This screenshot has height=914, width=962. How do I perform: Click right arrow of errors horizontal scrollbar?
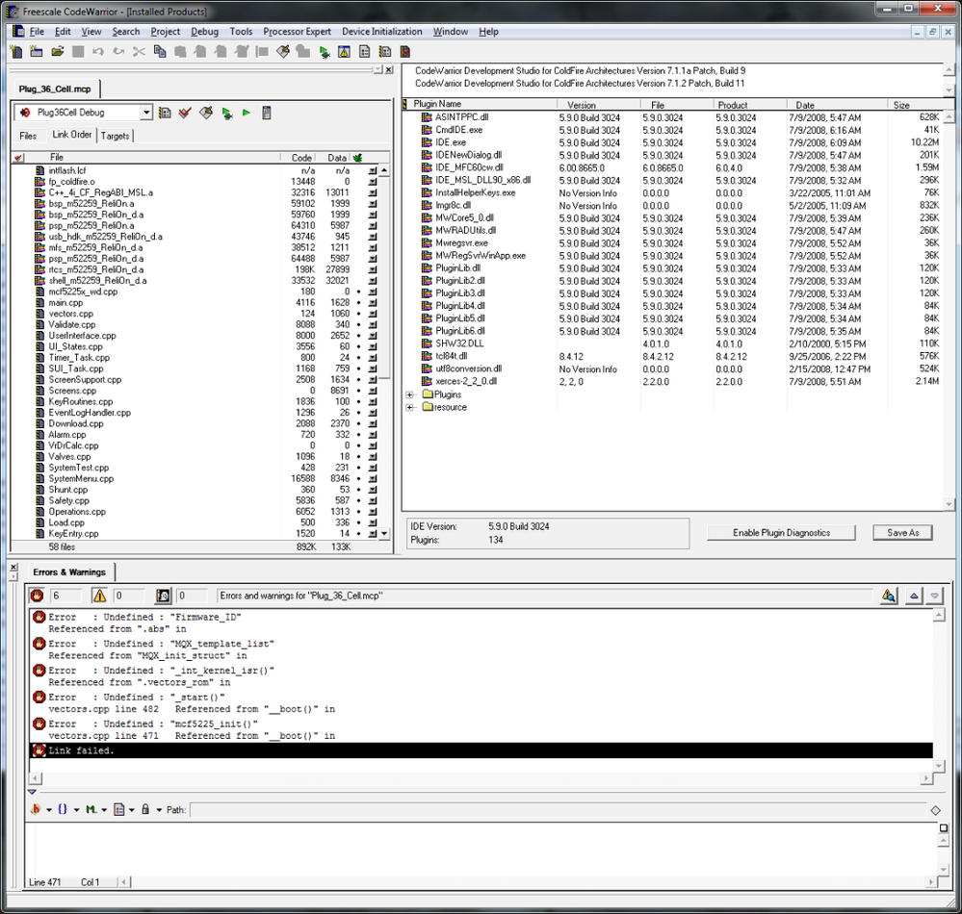click(927, 778)
